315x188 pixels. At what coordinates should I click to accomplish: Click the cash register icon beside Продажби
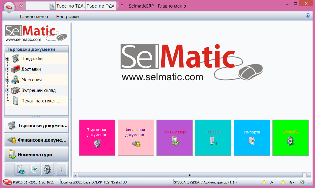(15, 58)
